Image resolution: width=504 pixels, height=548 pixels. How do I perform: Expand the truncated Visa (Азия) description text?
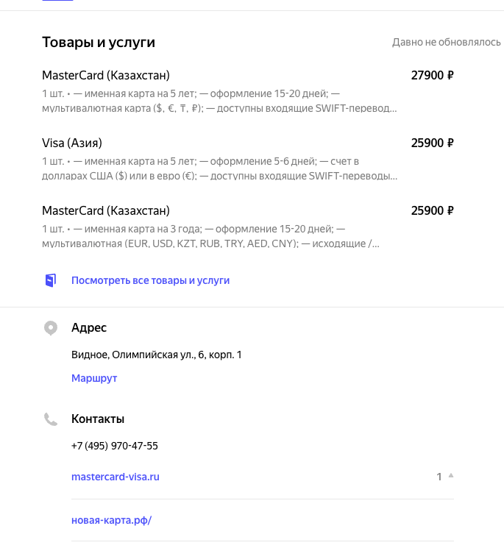point(219,168)
